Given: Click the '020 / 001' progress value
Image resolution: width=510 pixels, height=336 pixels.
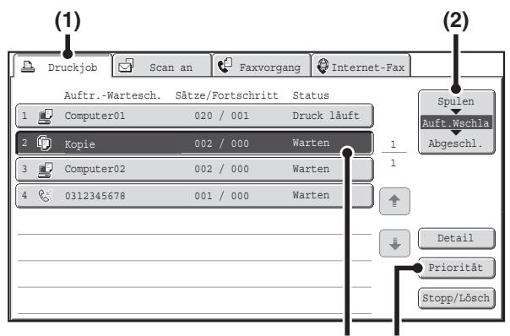Looking at the screenshot, I should (x=221, y=116).
